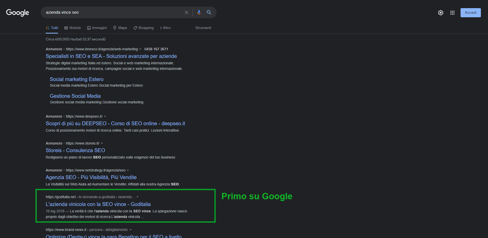Open the Strumenti tools options
Viewport: 488px width, 238px height.
(203, 28)
